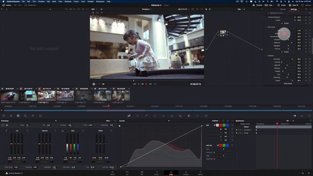
Task: Open the Qualifier palette
Action: (x=146, y=116)
